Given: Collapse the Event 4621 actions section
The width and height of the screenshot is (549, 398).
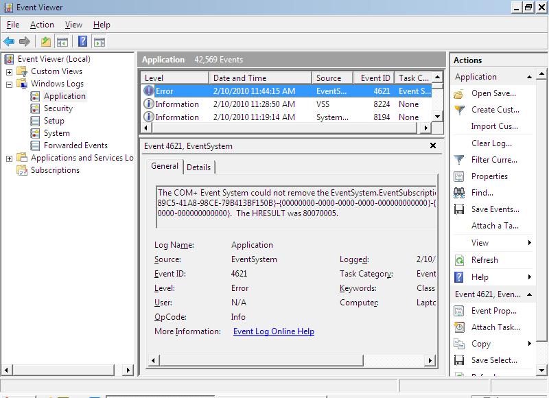Looking at the screenshot, I should click(529, 294).
